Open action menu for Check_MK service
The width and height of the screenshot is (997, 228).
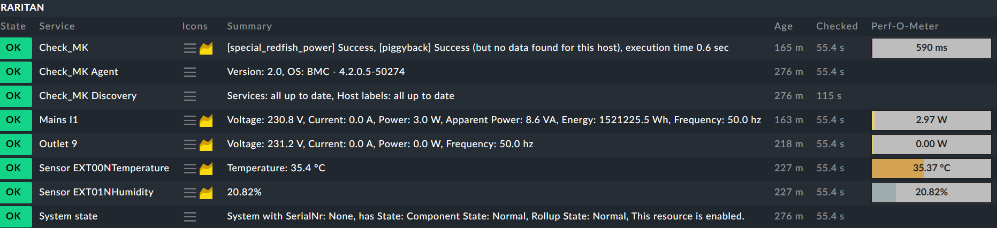tap(189, 48)
